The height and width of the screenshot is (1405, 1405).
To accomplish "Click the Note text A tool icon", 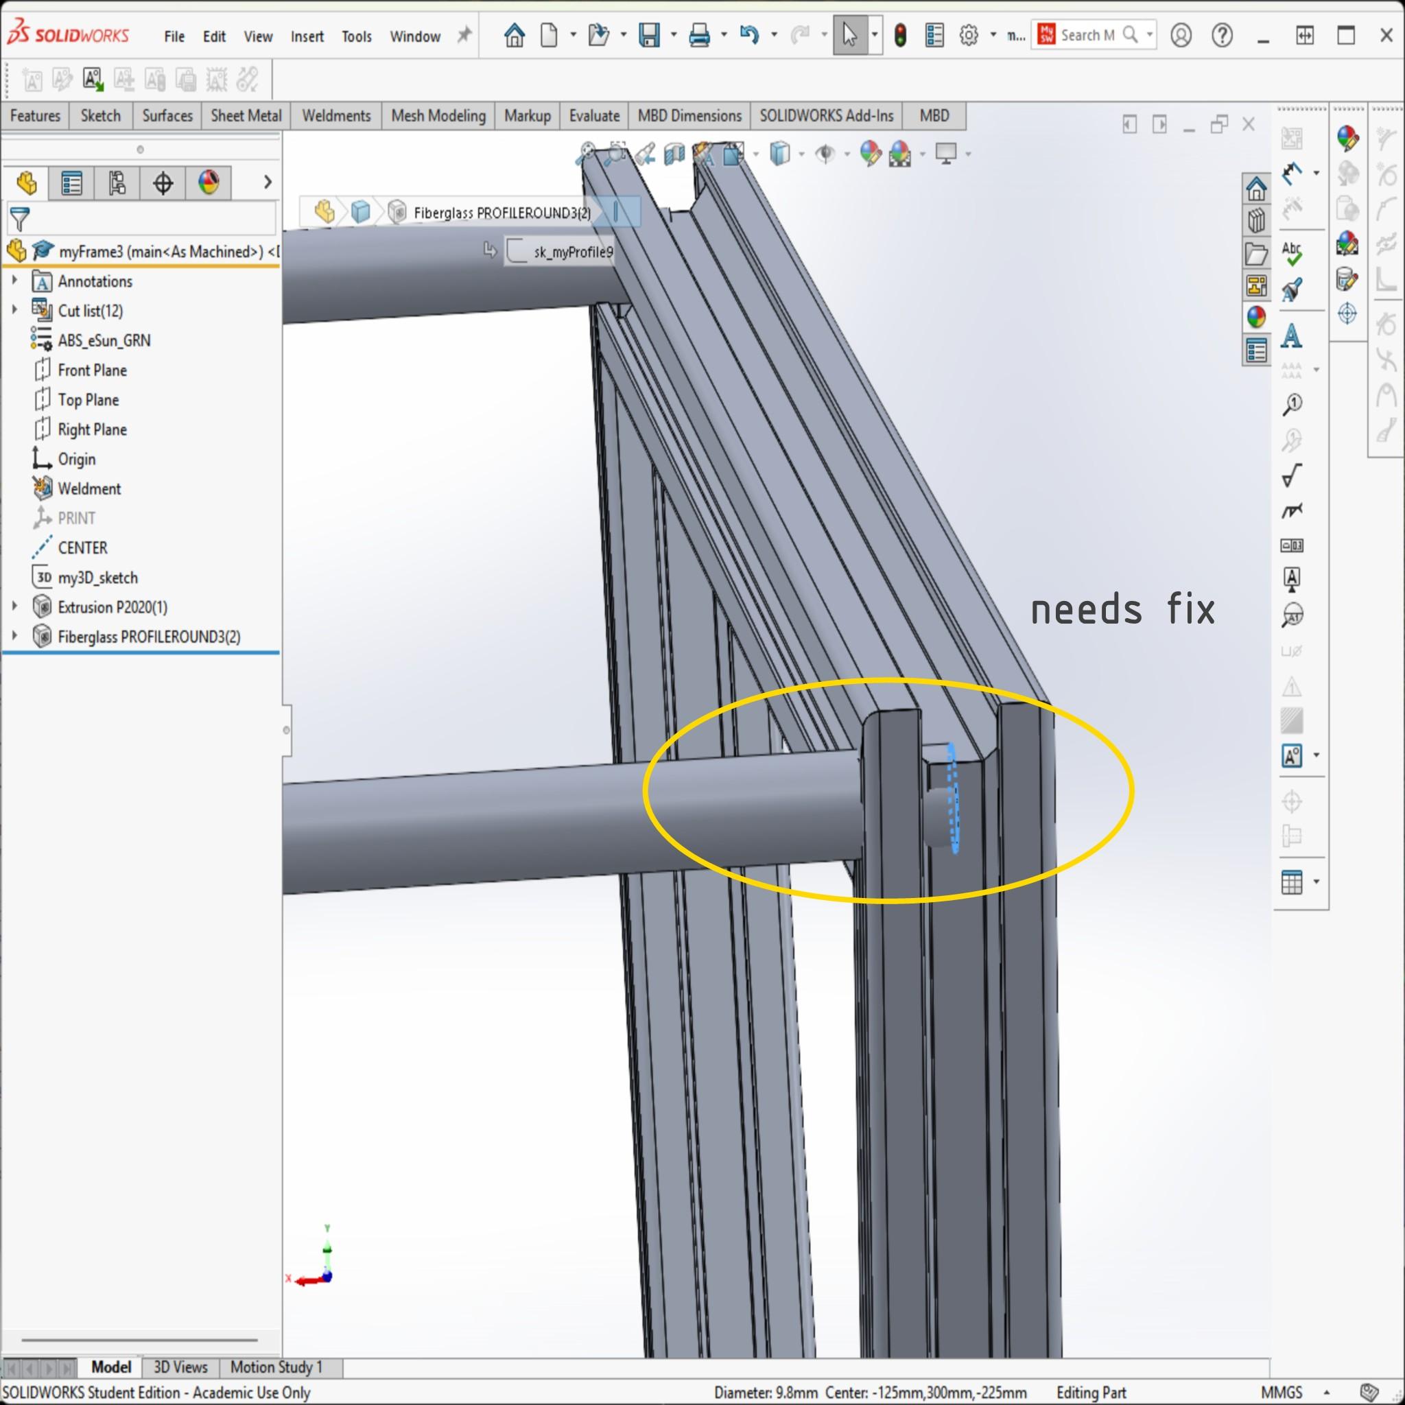I will pyautogui.click(x=1292, y=336).
